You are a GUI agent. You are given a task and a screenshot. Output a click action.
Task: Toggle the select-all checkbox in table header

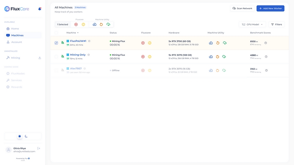[56, 33]
